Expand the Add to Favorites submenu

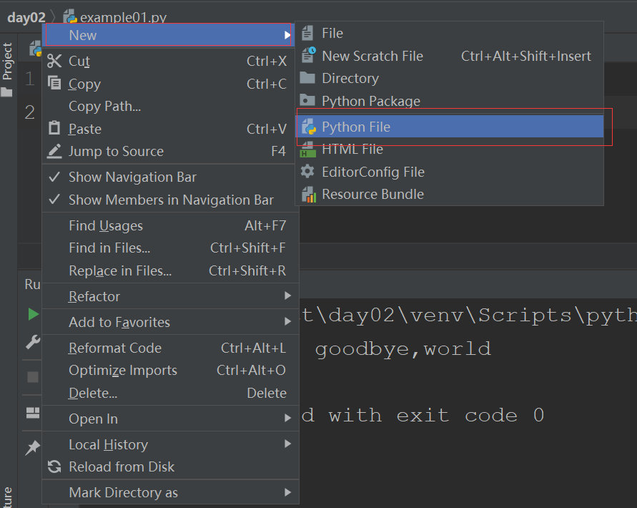(171, 322)
